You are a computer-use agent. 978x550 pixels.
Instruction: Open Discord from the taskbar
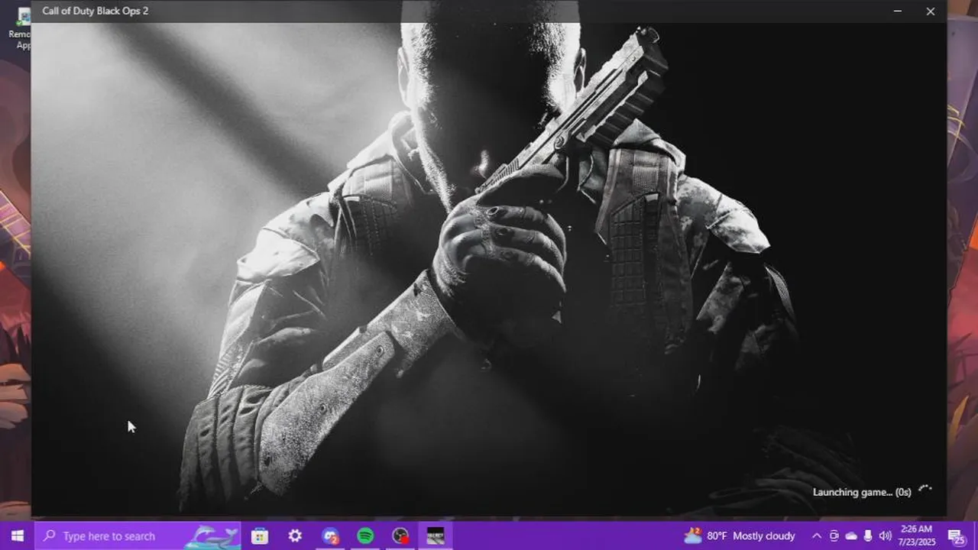point(330,535)
